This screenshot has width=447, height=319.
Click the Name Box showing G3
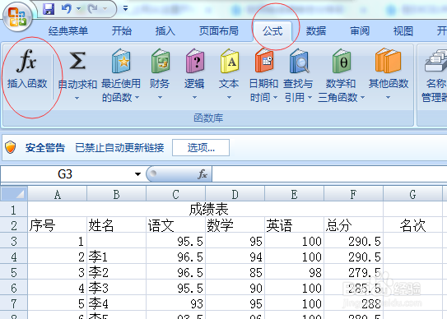coord(65,174)
